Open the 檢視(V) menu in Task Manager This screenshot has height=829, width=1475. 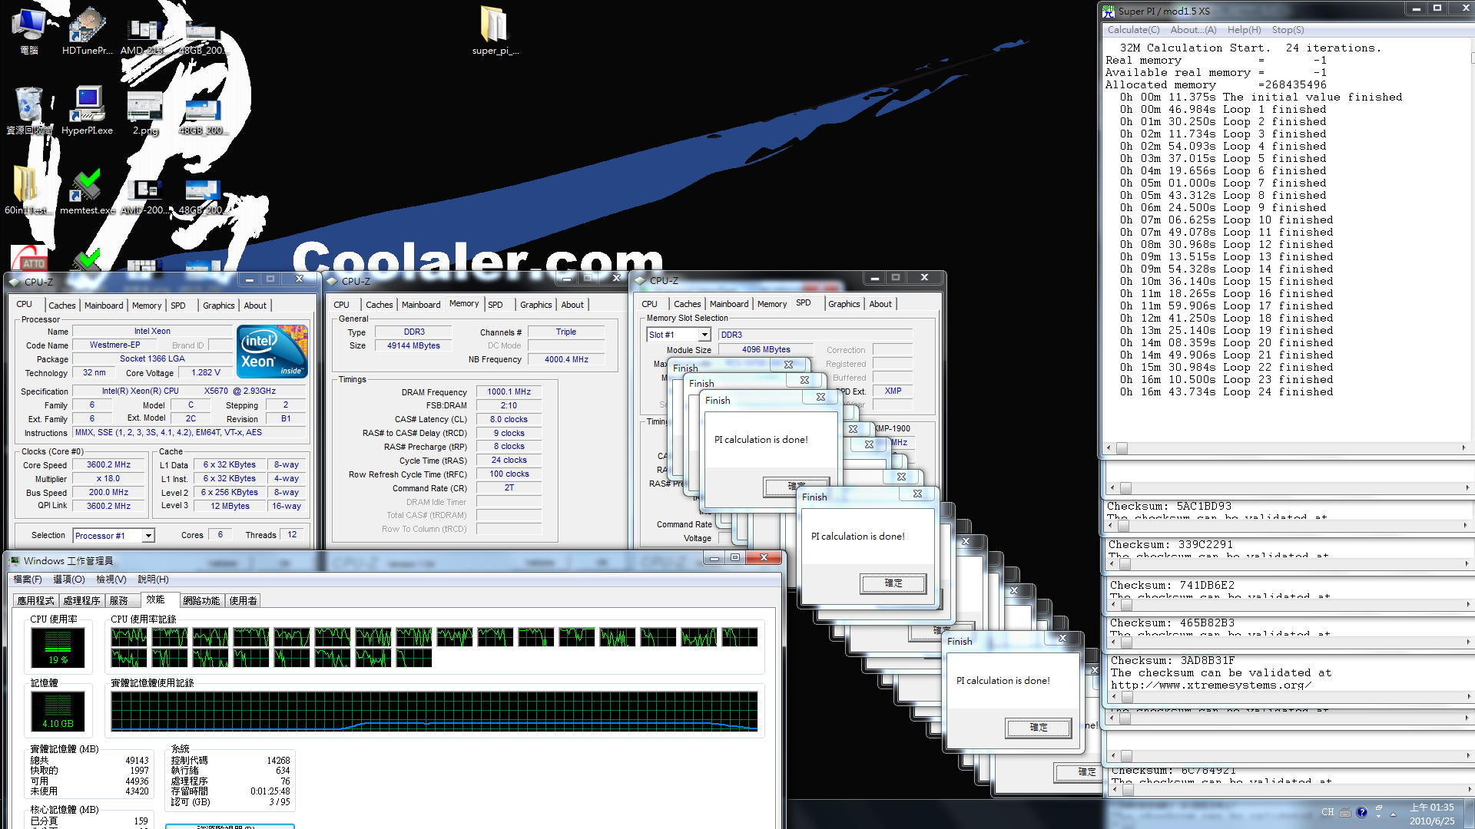tap(111, 580)
